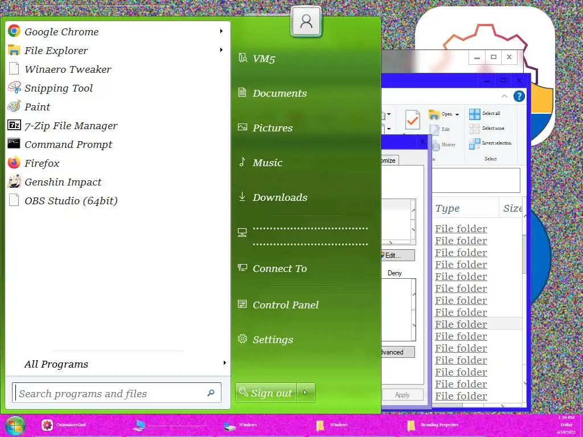This screenshot has width=583, height=437.
Task: Click the Edit... button in the dialog
Action: [397, 255]
